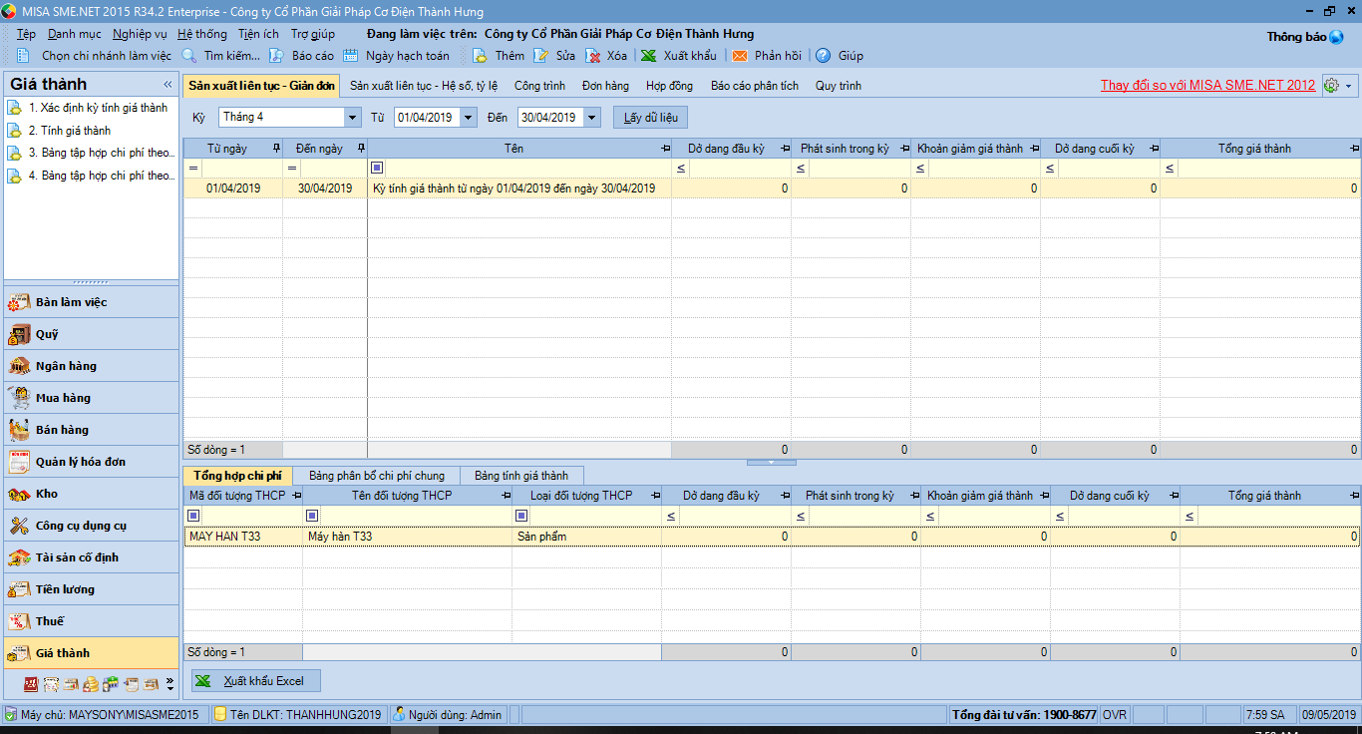
Task: Edit the record using the Sửa icon
Action: tap(540, 56)
